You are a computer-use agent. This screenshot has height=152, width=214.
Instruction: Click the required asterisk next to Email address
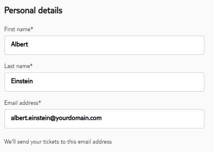point(40,102)
